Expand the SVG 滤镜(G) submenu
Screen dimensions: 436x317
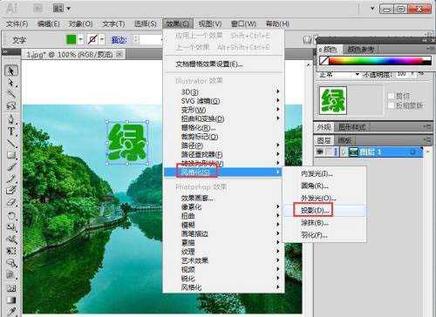point(223,101)
